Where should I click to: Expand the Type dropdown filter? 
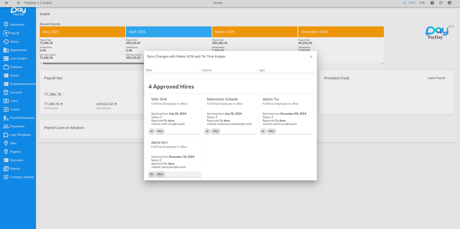pyautogui.click(x=287, y=70)
